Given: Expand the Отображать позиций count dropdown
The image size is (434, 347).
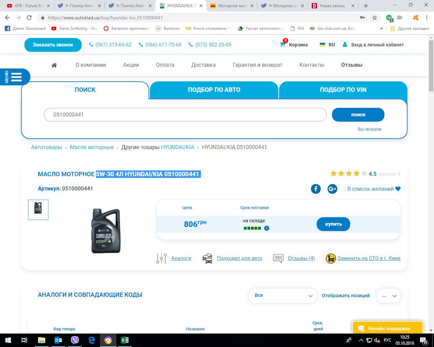Looking at the screenshot, I should point(388,296).
